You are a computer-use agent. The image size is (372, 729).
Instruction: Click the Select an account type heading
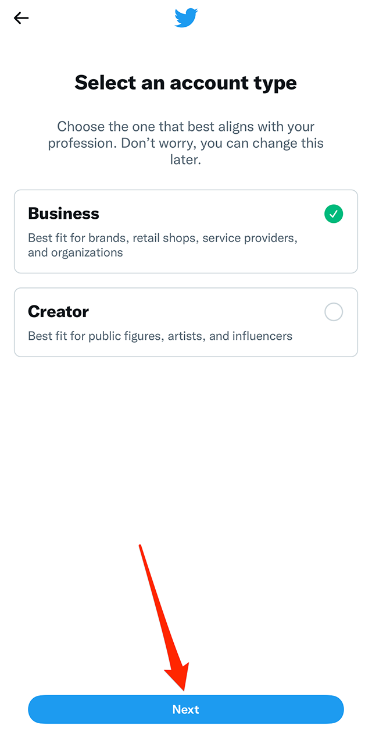pos(186,83)
